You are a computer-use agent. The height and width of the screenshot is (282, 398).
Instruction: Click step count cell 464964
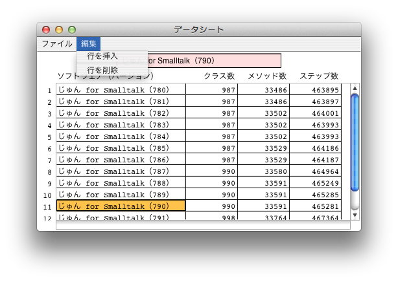tap(316, 171)
